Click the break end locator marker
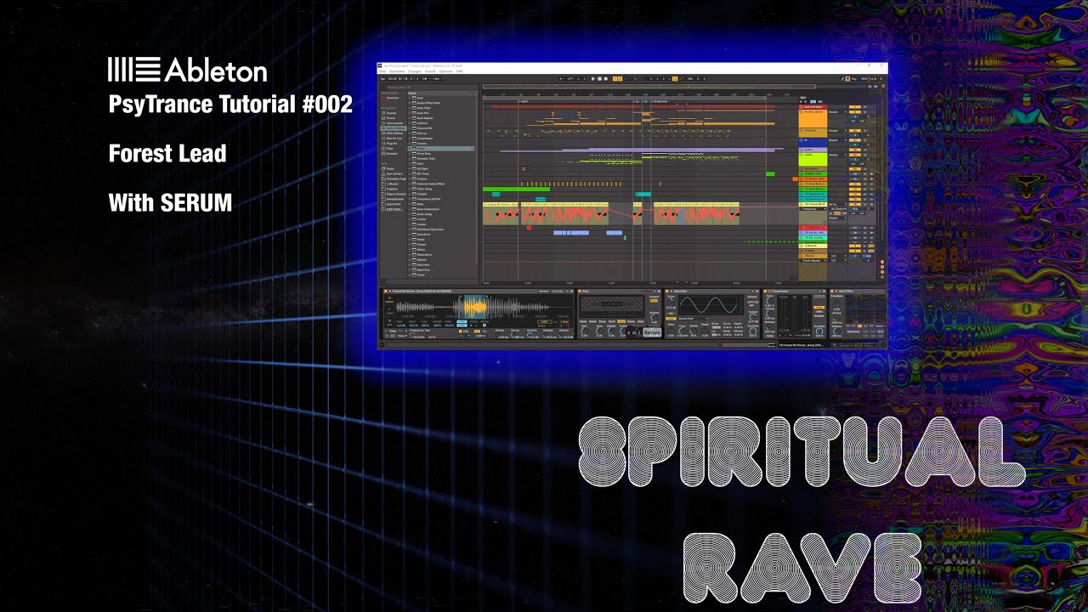Image resolution: width=1088 pixels, height=612 pixels. (x=660, y=101)
